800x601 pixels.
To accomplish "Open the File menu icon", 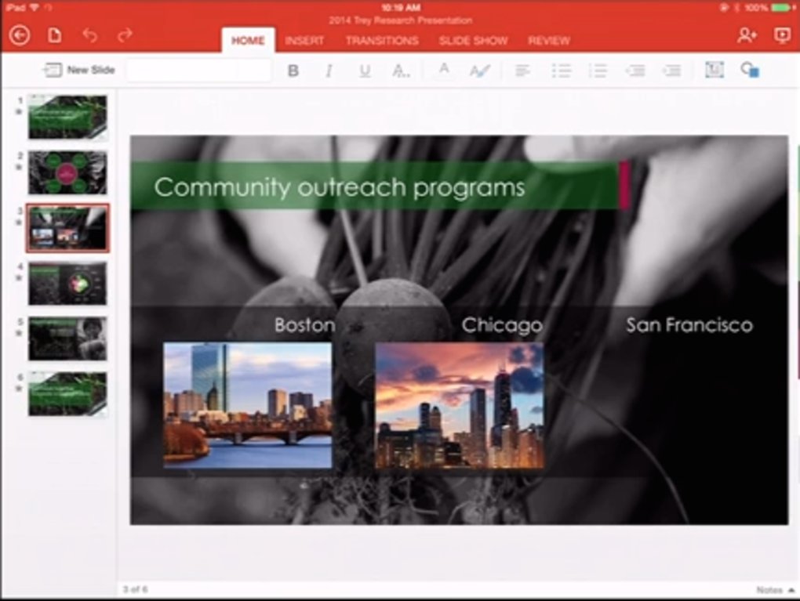I will 55,35.
